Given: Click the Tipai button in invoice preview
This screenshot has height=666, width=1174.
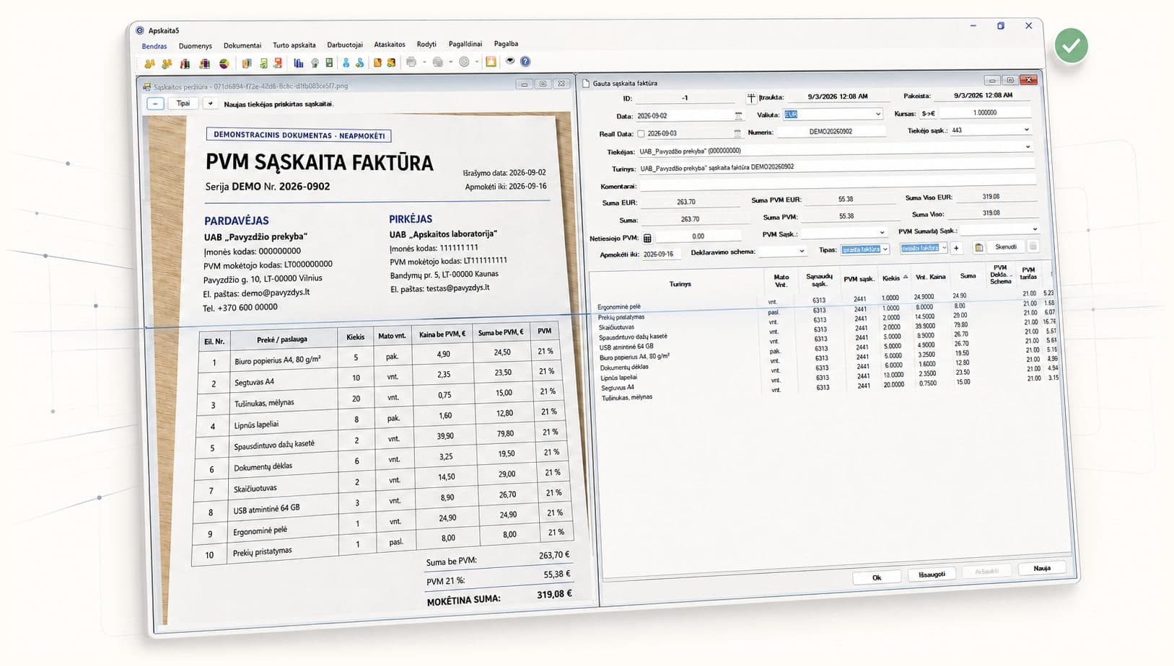Looking at the screenshot, I should (x=183, y=104).
